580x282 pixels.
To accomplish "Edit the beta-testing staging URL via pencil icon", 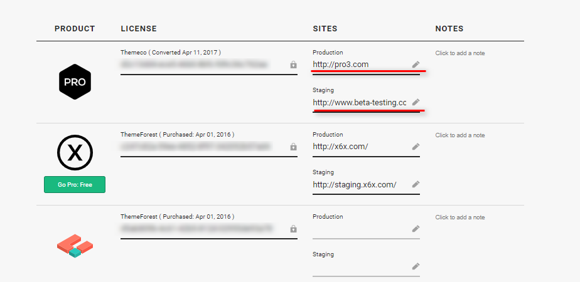I will (x=416, y=102).
